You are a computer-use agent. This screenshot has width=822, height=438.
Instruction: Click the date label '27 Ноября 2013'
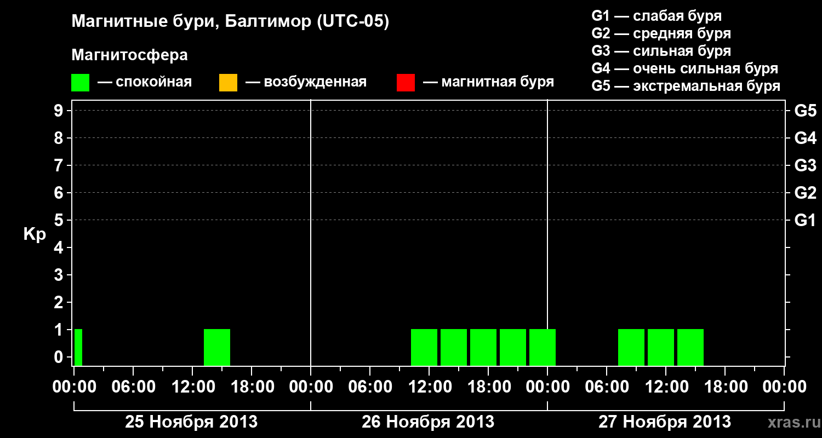pyautogui.click(x=665, y=422)
